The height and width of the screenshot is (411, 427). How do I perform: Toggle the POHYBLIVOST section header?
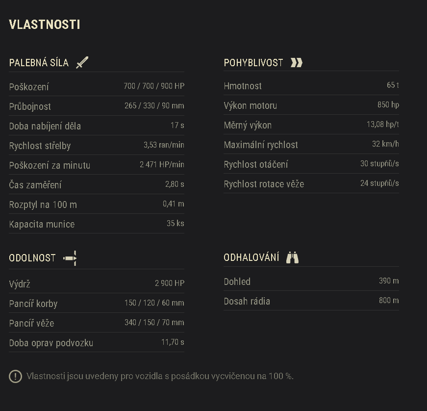(253, 62)
